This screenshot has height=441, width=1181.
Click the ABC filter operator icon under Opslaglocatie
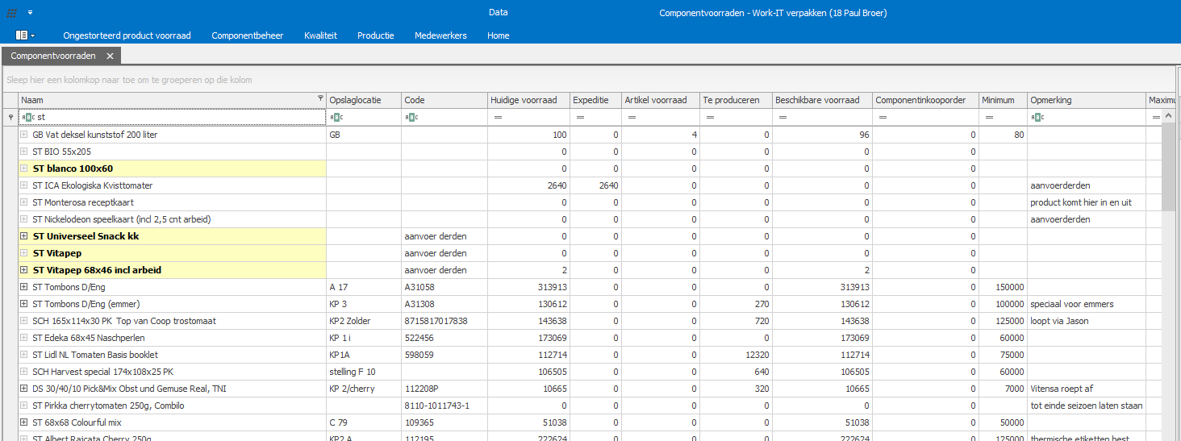click(336, 118)
